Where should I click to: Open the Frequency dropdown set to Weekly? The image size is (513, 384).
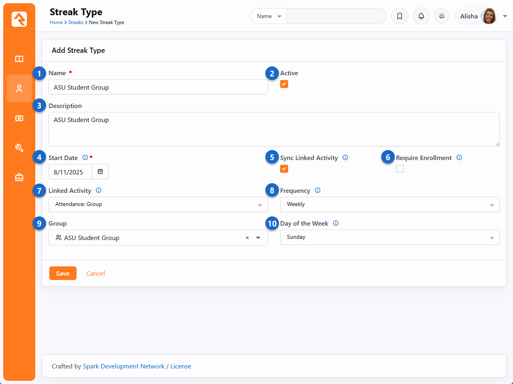coord(390,204)
